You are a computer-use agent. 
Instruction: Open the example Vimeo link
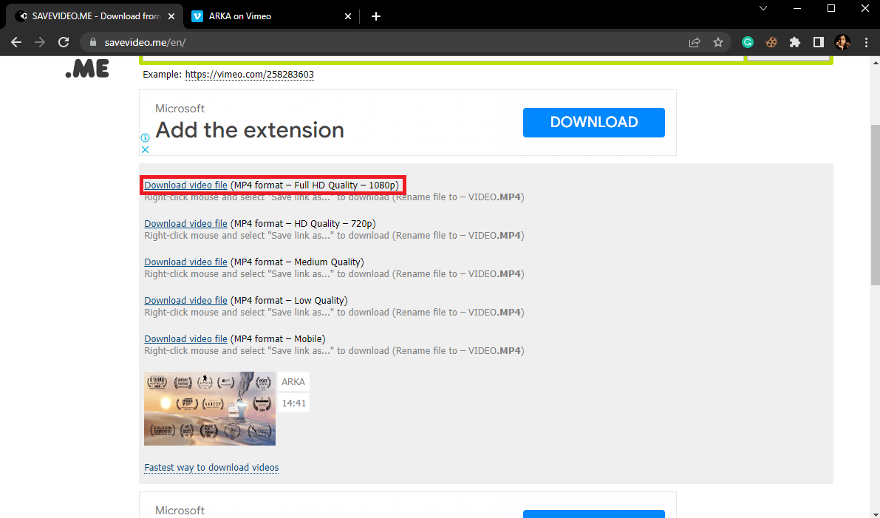coord(249,74)
